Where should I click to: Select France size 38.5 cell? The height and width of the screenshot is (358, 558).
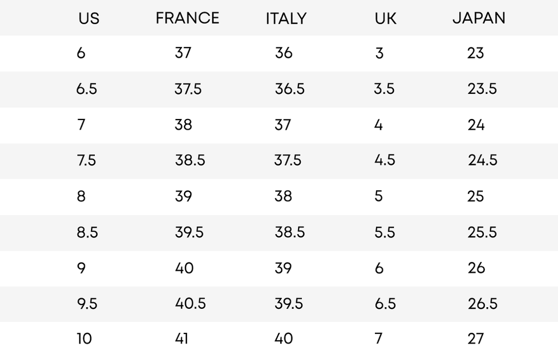click(190, 161)
